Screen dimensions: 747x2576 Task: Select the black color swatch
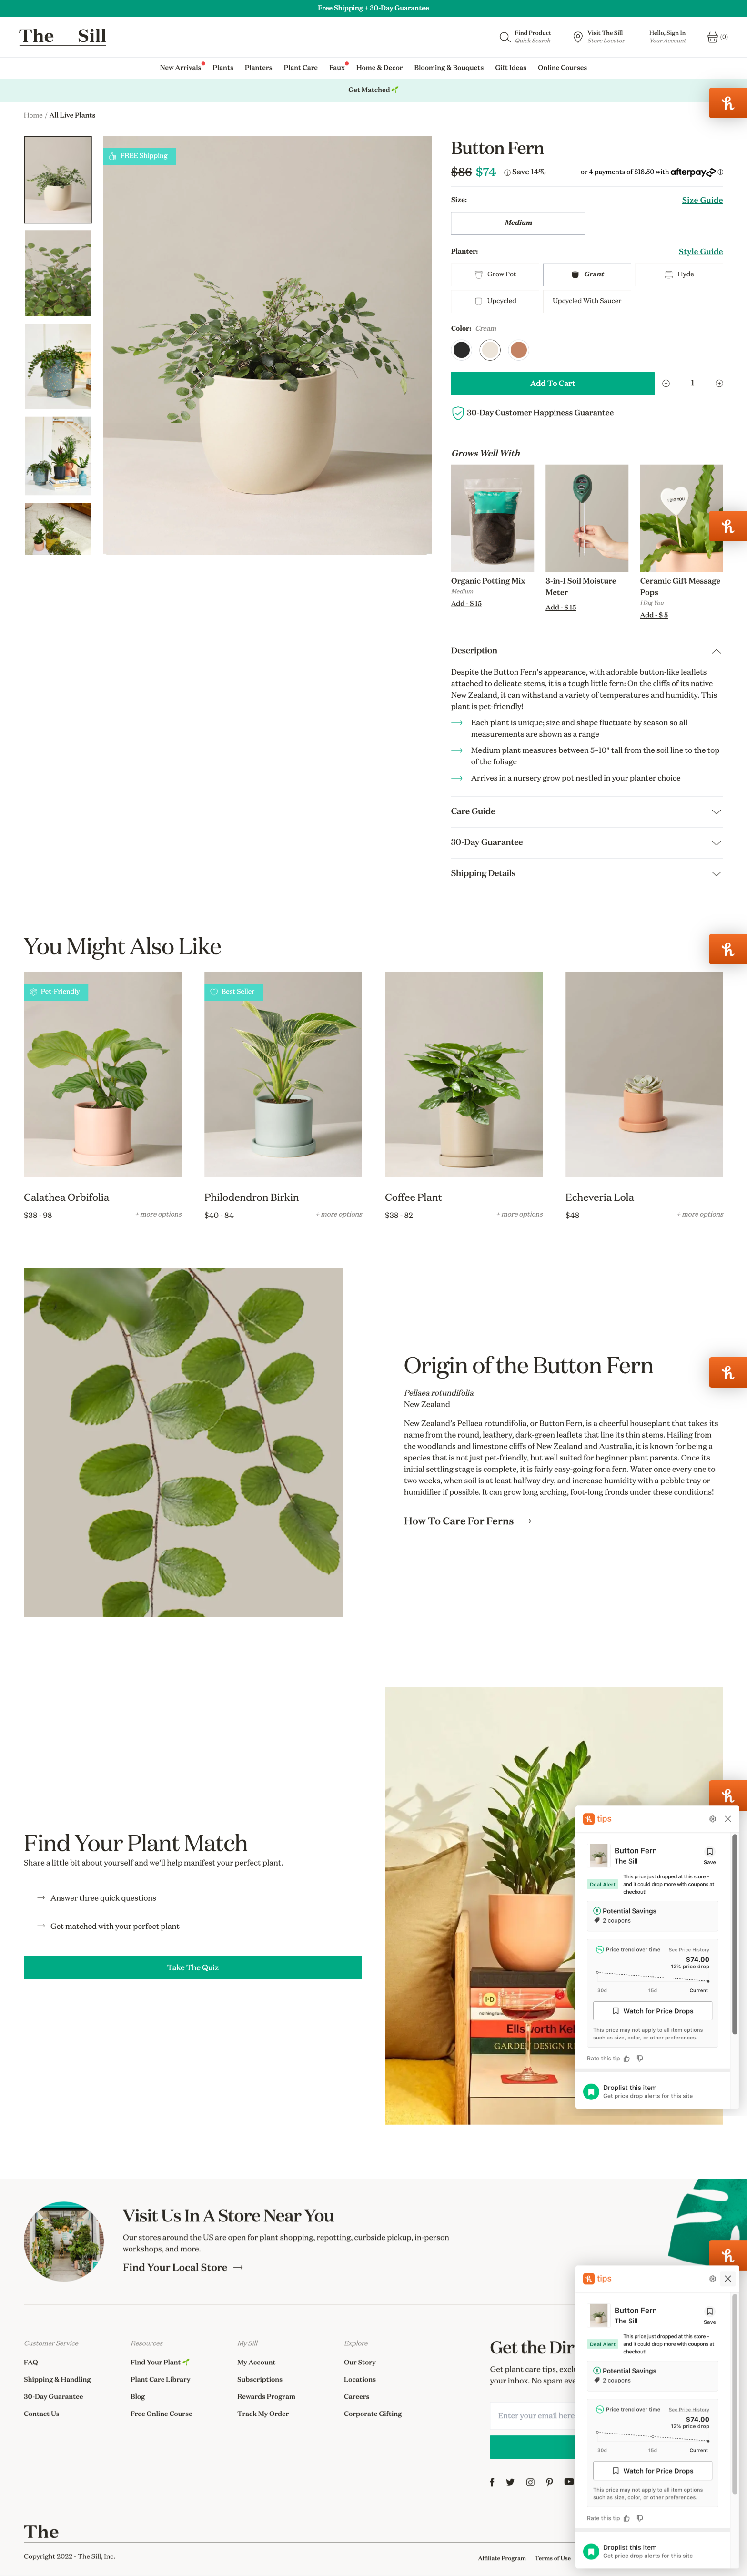461,350
